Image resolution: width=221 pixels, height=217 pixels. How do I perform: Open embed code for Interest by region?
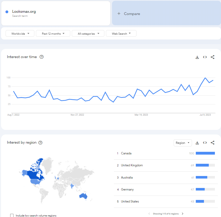(x=205, y=143)
